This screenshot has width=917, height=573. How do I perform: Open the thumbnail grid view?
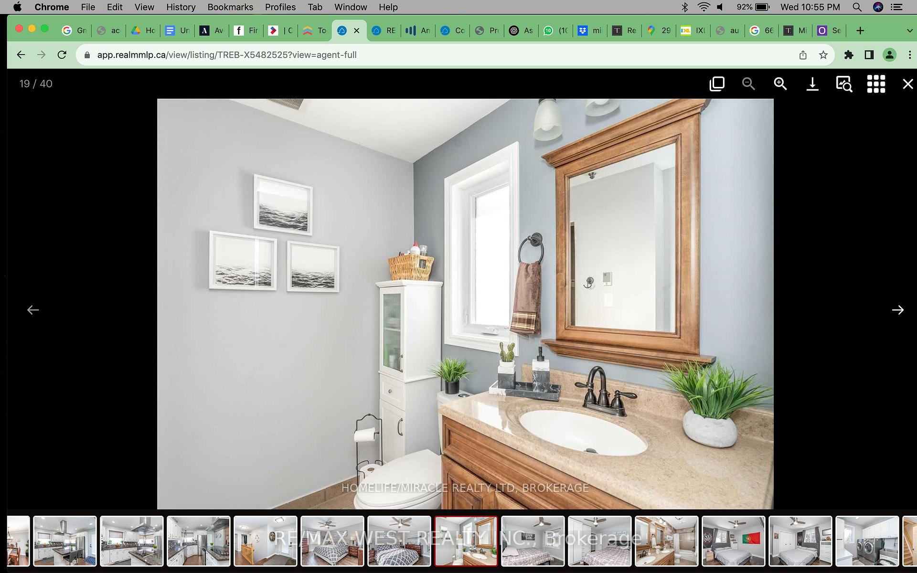point(876,84)
